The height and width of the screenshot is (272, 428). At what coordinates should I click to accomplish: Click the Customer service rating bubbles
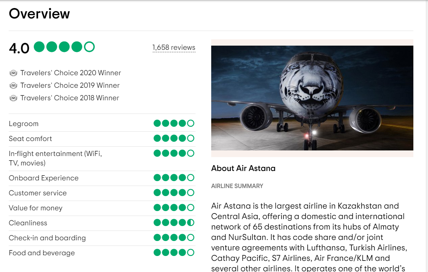[174, 193]
